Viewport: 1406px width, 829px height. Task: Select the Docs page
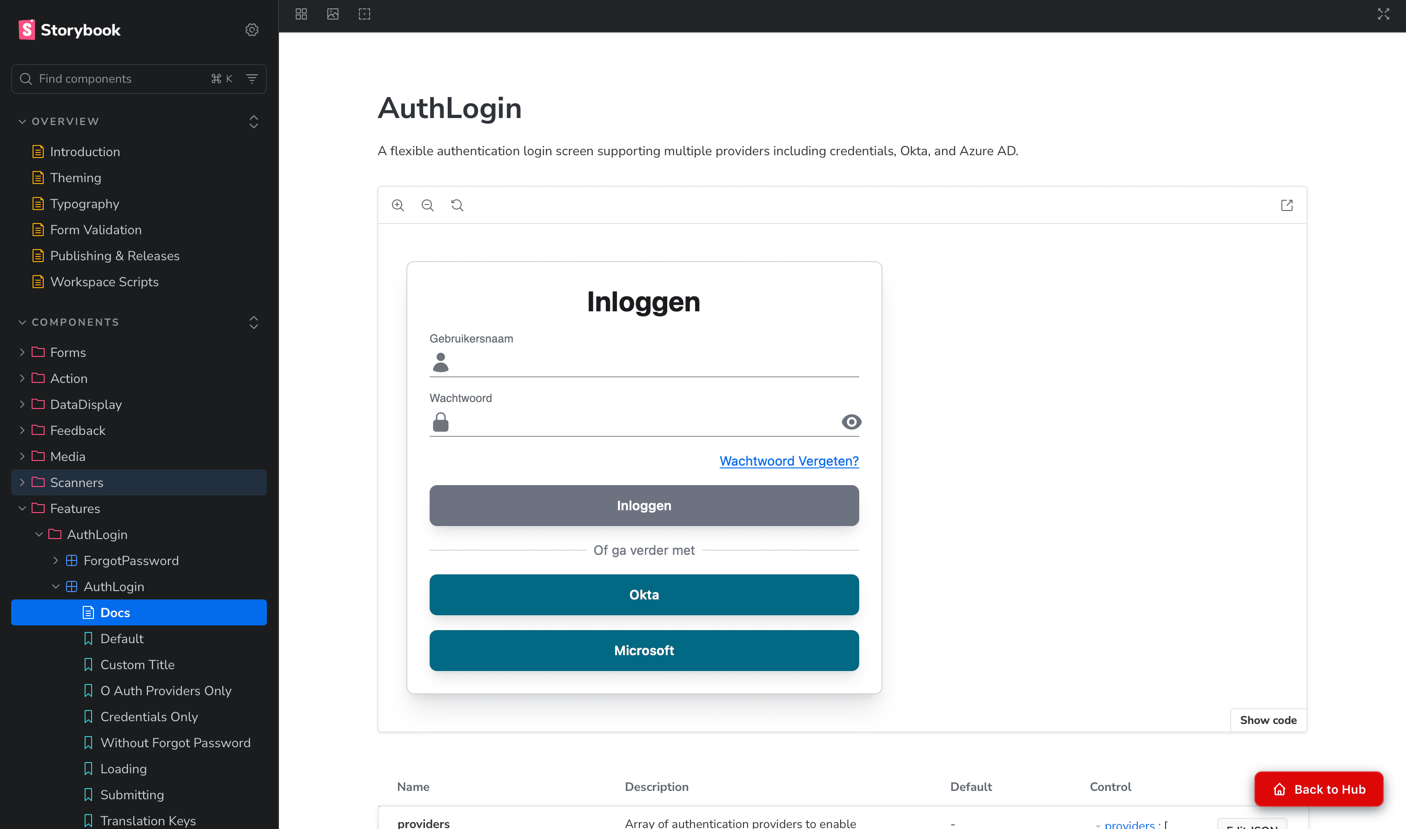point(139,612)
